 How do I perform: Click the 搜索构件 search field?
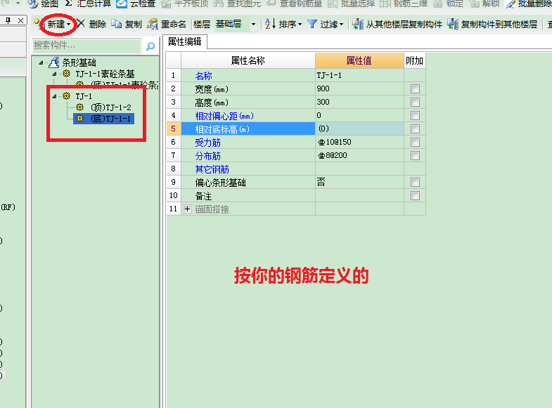[x=87, y=46]
